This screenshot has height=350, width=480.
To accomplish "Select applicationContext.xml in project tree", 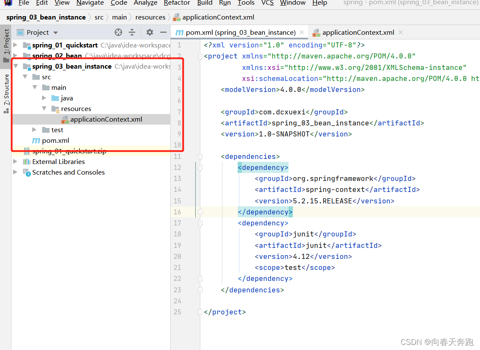I will pos(106,119).
